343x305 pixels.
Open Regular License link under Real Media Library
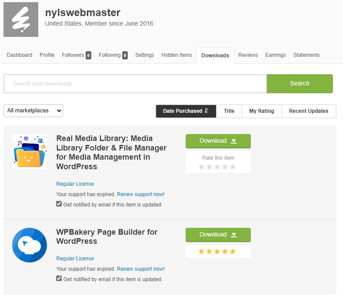point(75,184)
